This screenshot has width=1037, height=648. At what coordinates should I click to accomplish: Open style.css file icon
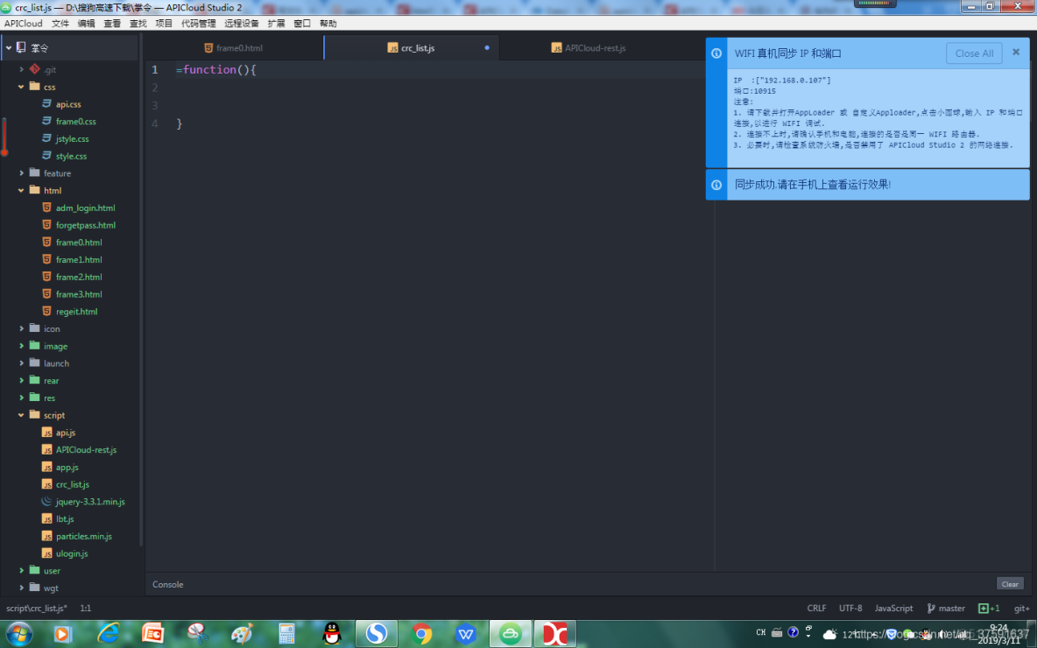coord(46,156)
